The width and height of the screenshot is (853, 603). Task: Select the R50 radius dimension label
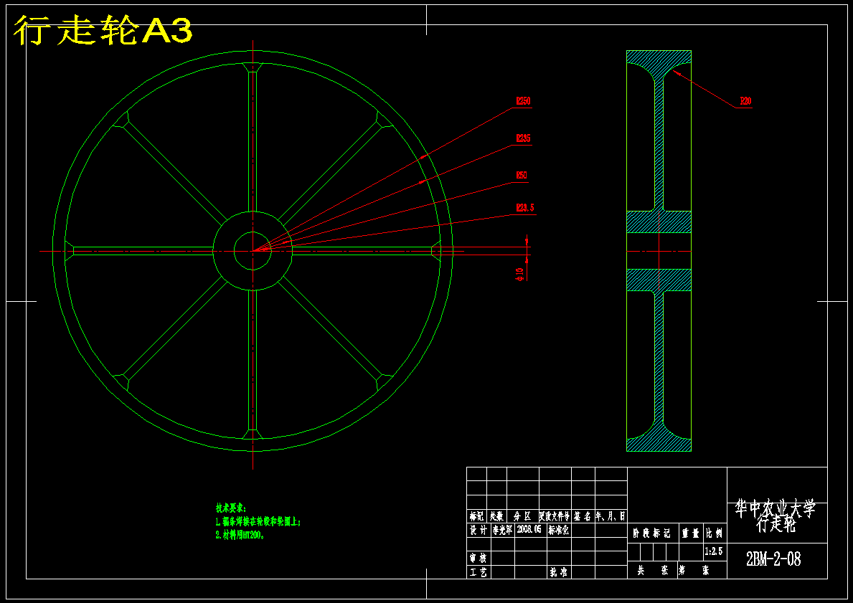pyautogui.click(x=522, y=176)
